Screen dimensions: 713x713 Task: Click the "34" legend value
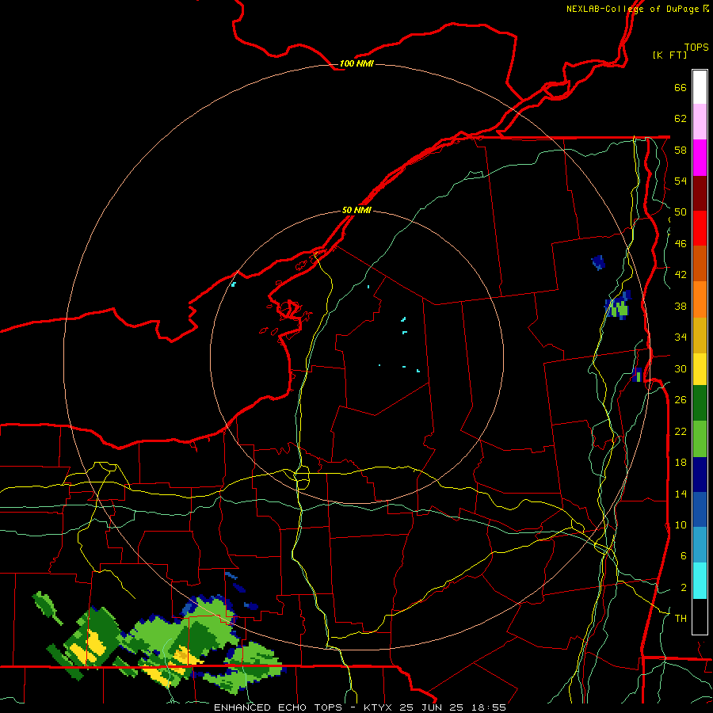click(681, 337)
